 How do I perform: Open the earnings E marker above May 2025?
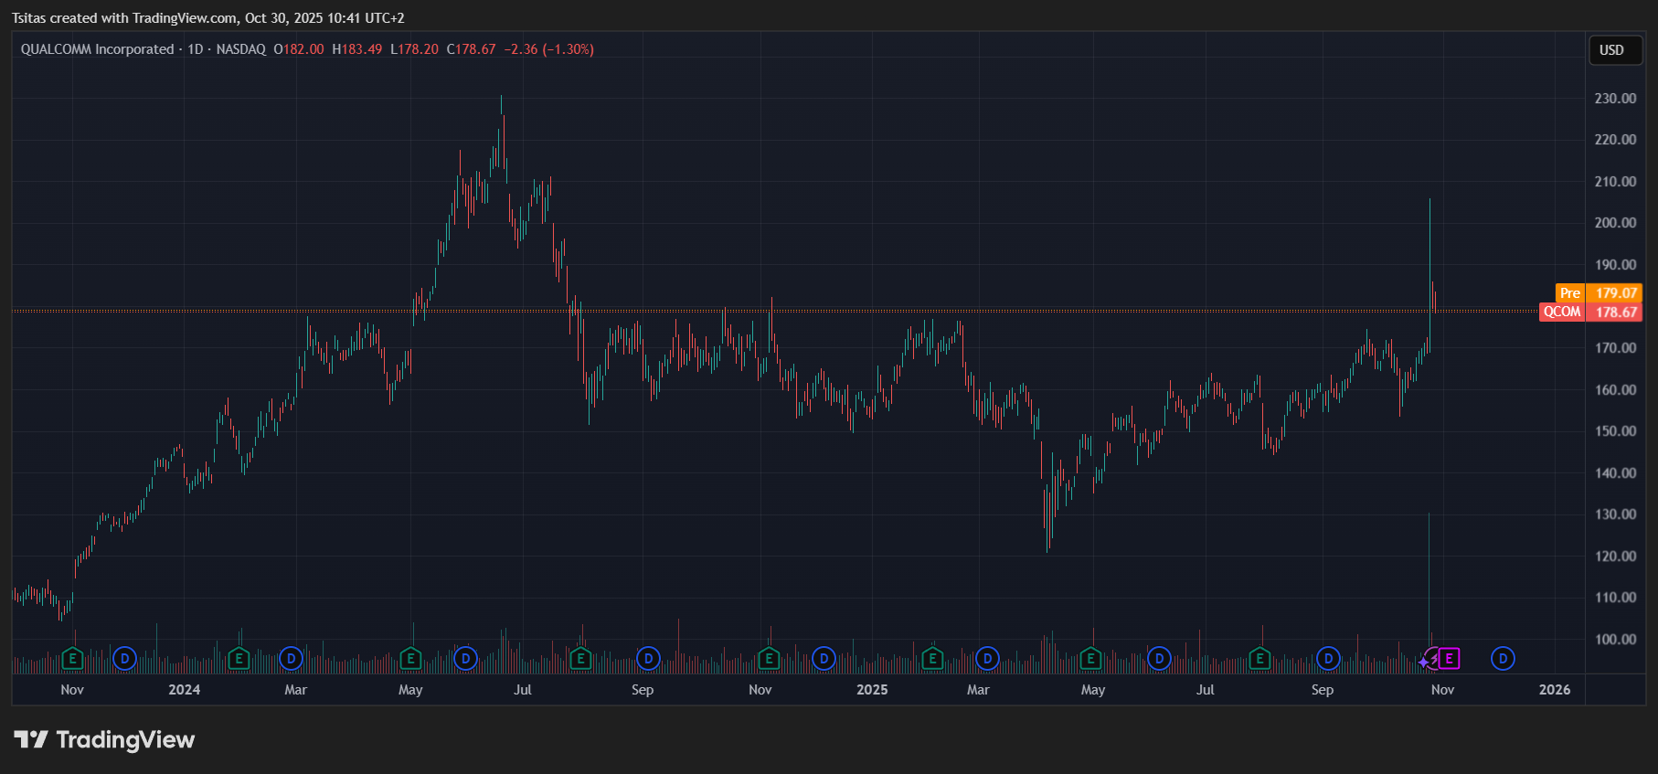(1089, 658)
